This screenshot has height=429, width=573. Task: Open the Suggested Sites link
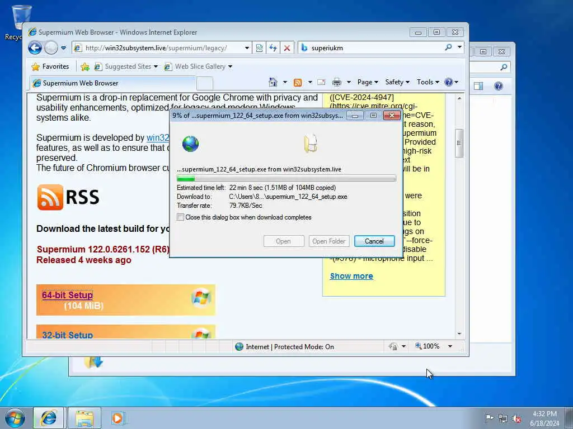[126, 66]
